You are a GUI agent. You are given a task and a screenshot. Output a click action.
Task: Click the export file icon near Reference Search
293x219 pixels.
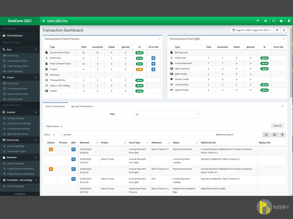point(266,135)
